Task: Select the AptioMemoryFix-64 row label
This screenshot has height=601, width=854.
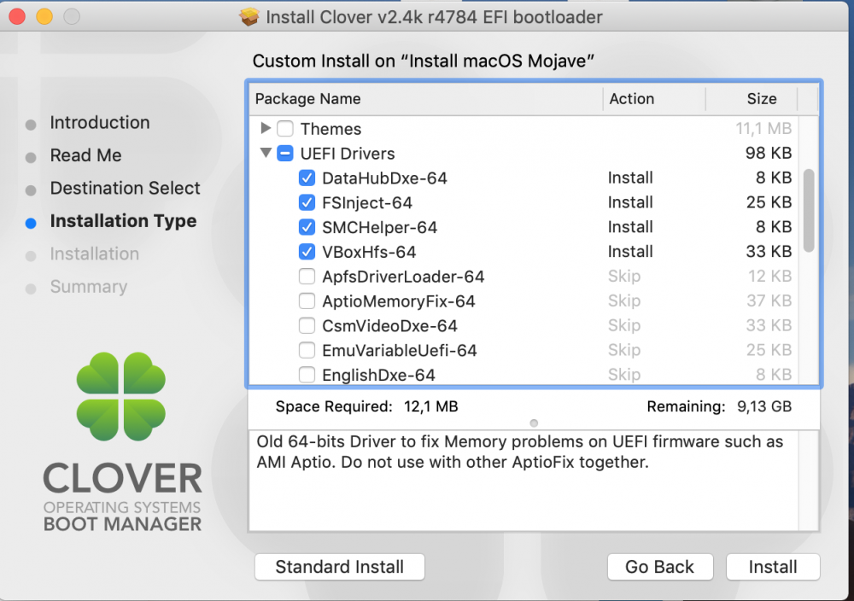Action: pyautogui.click(x=399, y=301)
